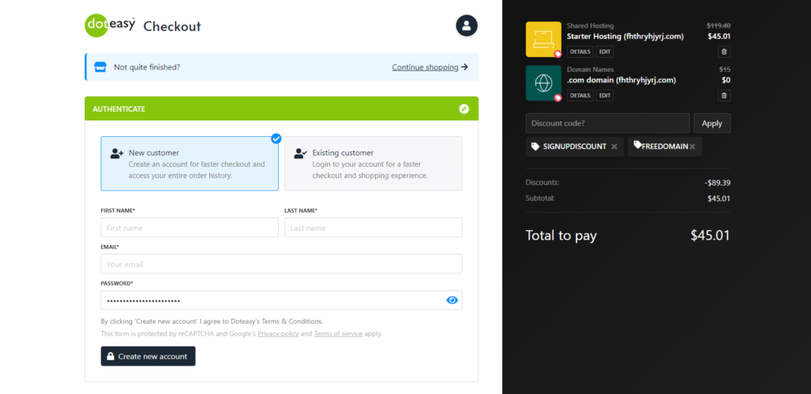Click the 'Subtotal:' label
The width and height of the screenshot is (811, 394).
click(540, 198)
